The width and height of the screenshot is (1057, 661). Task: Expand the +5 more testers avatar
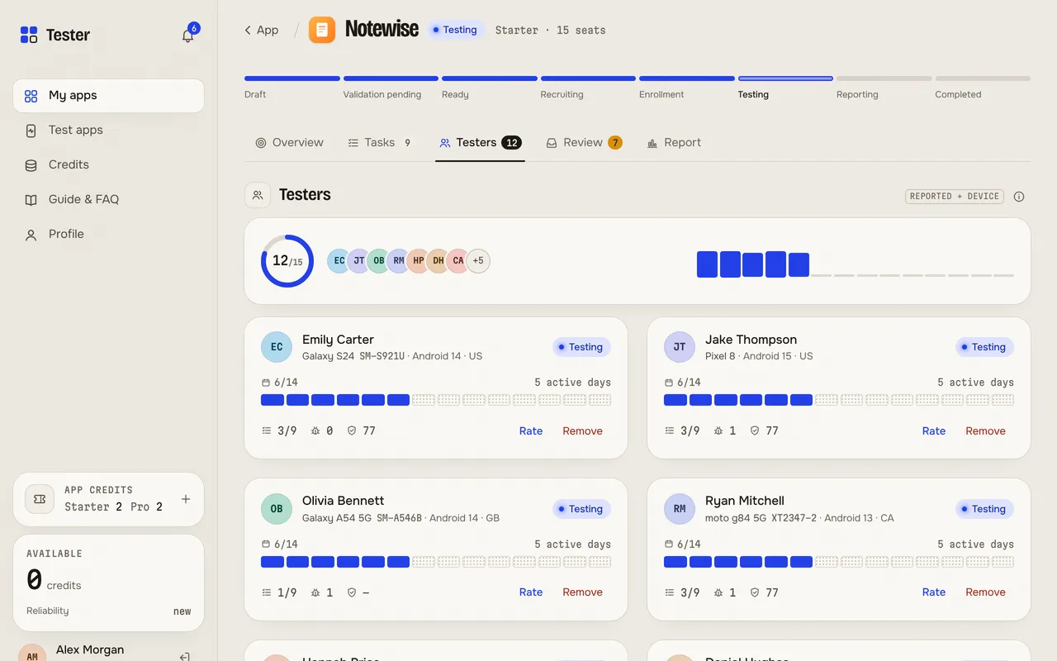[x=478, y=261]
